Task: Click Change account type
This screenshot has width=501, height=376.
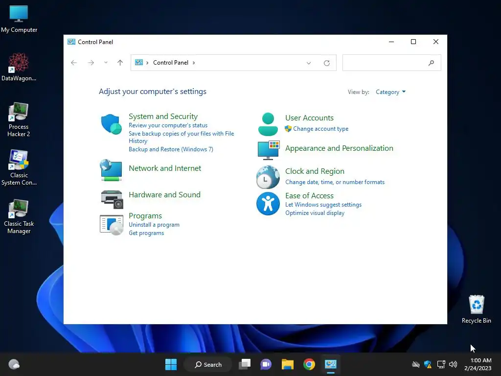Action: tap(321, 129)
